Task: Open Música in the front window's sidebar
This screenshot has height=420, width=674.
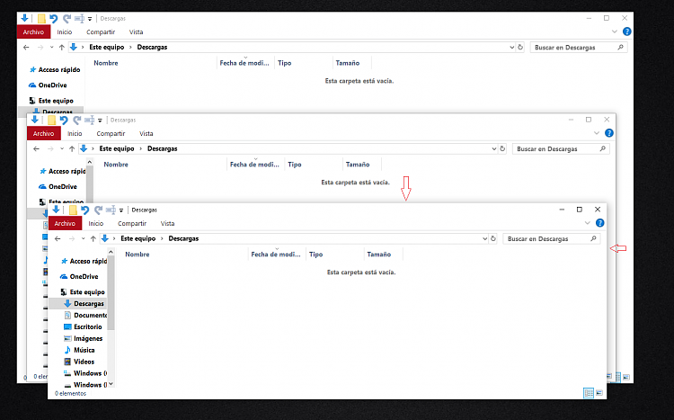Action: pyautogui.click(x=79, y=350)
